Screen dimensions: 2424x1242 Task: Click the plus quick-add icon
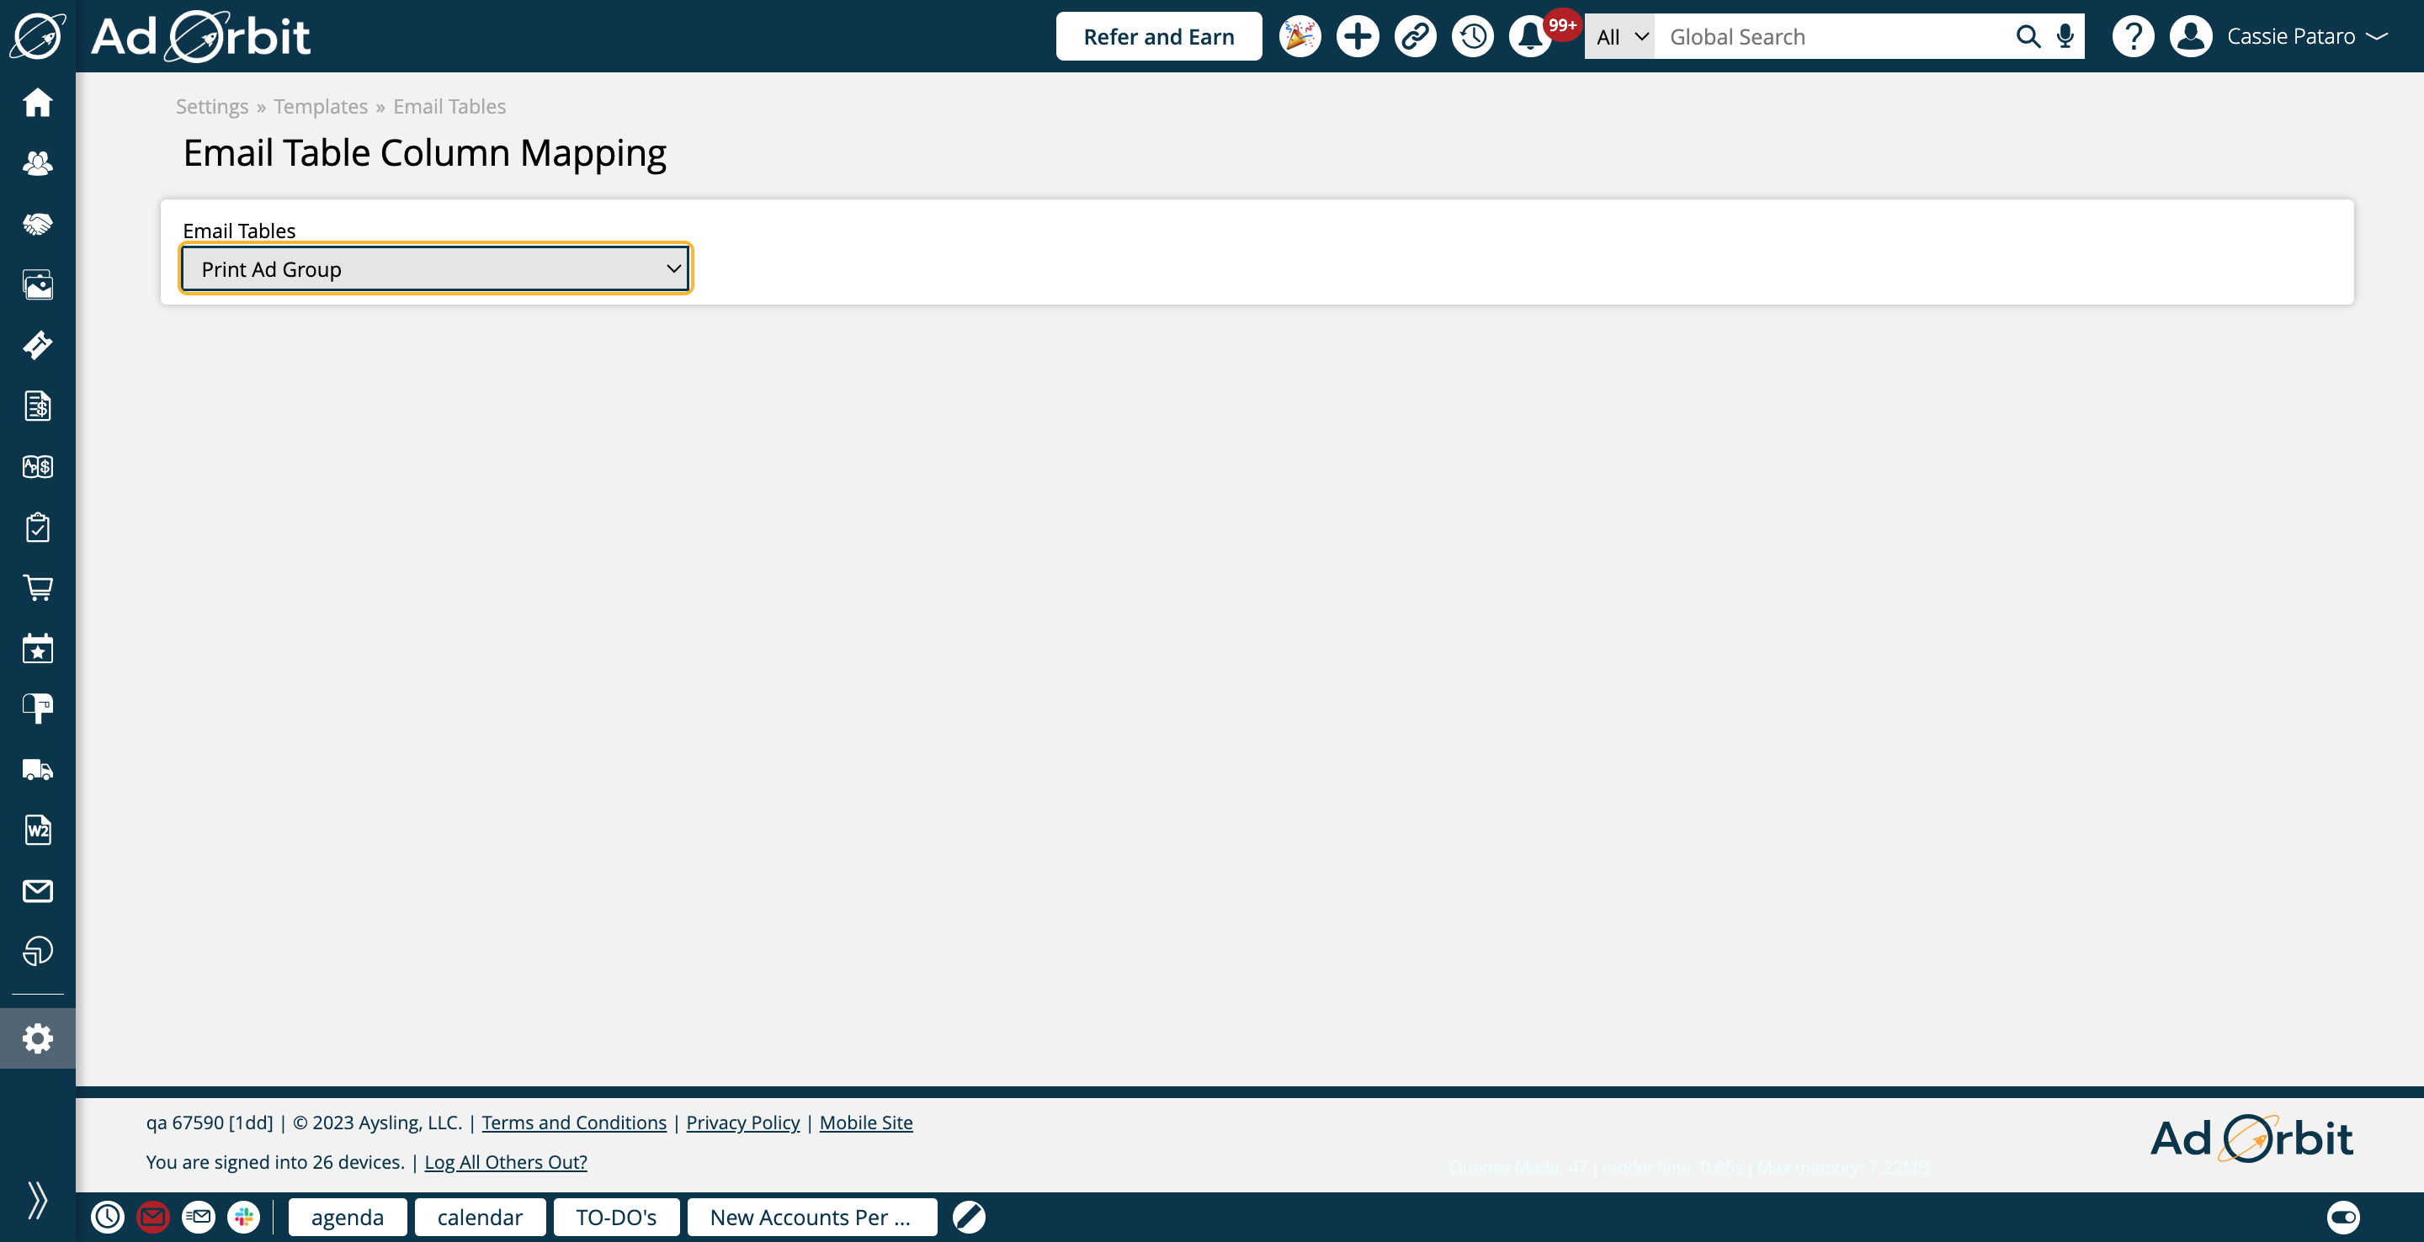tap(1357, 37)
